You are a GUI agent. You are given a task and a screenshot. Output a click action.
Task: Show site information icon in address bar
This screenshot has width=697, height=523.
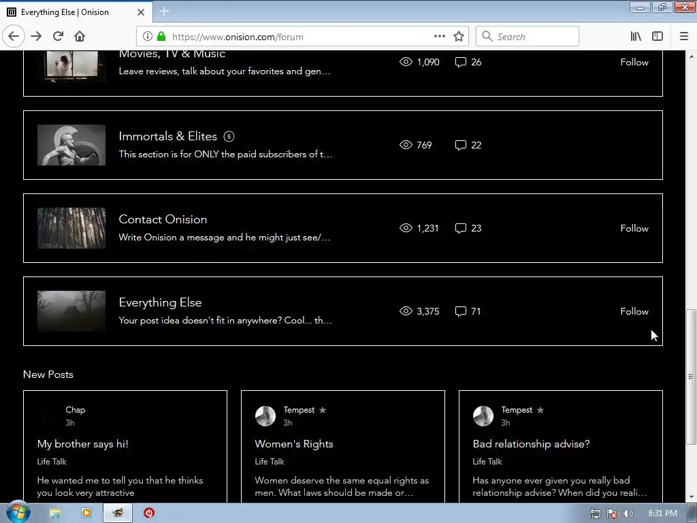(x=148, y=37)
